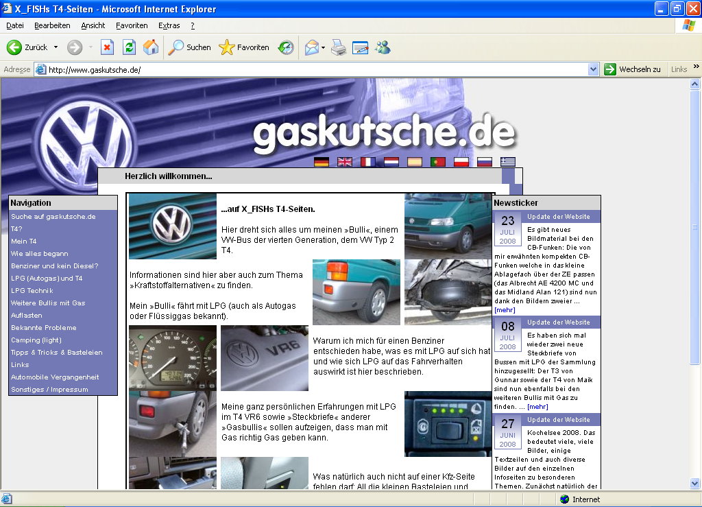Click the Stop loading button
The image size is (702, 507).
coord(107,47)
